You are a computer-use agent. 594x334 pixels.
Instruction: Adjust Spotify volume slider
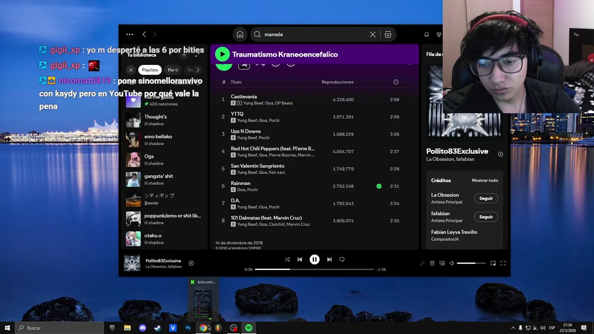click(471, 263)
